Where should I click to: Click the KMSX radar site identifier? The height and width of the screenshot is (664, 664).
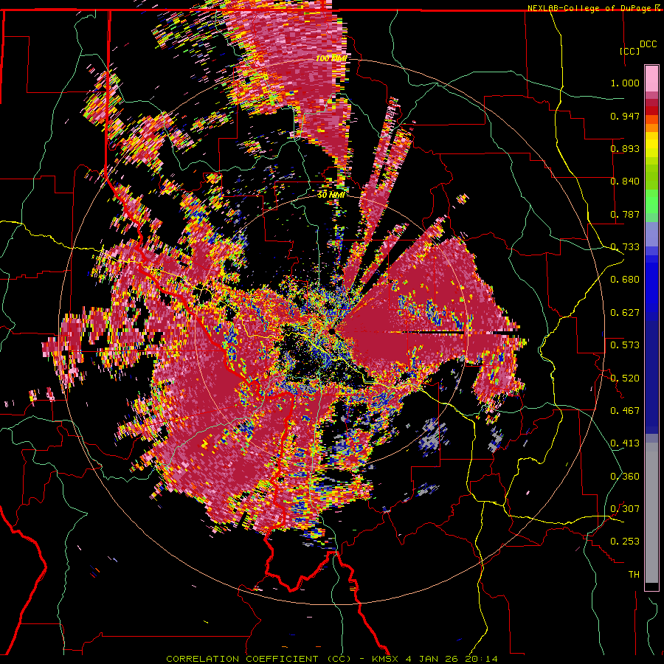[x=385, y=659]
